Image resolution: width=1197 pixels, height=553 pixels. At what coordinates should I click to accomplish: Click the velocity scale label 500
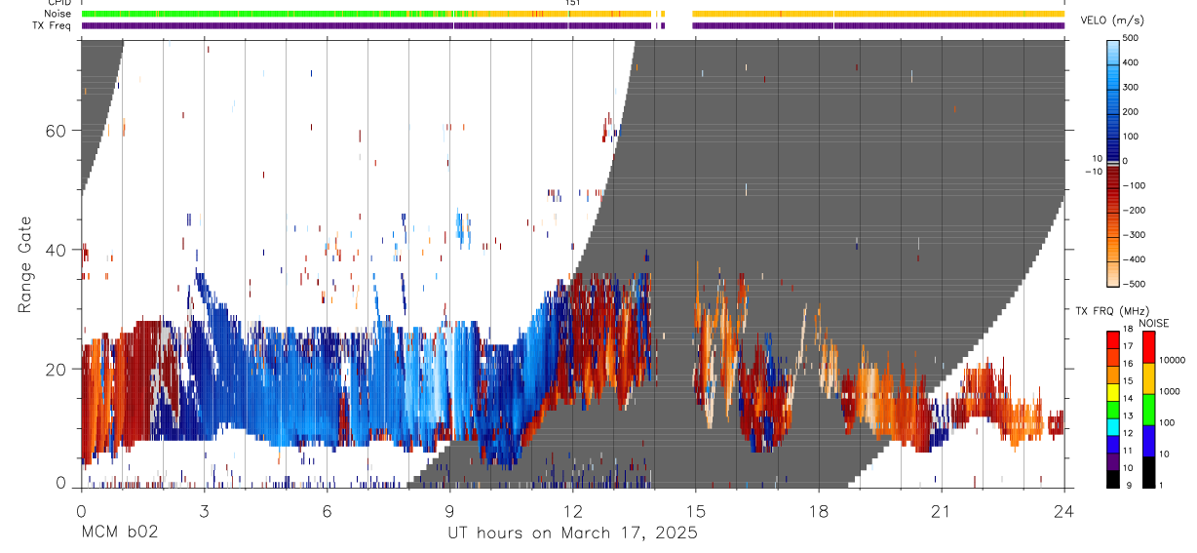1131,38
